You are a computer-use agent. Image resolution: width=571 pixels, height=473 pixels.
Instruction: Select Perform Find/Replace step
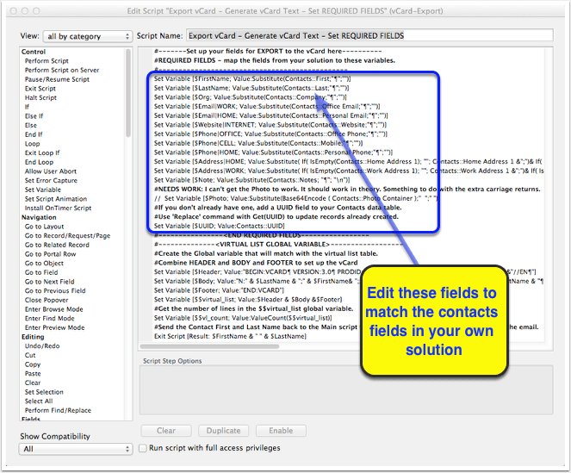[x=56, y=410]
